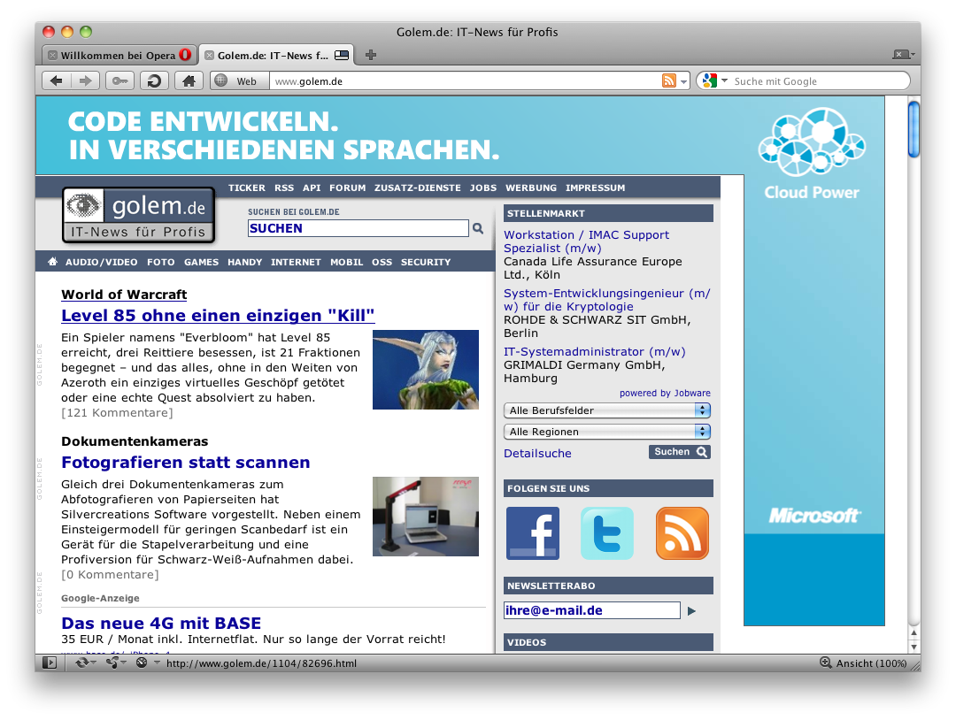956x720 pixels.
Task: Open golem.de Facebook page icon
Action: point(532,533)
